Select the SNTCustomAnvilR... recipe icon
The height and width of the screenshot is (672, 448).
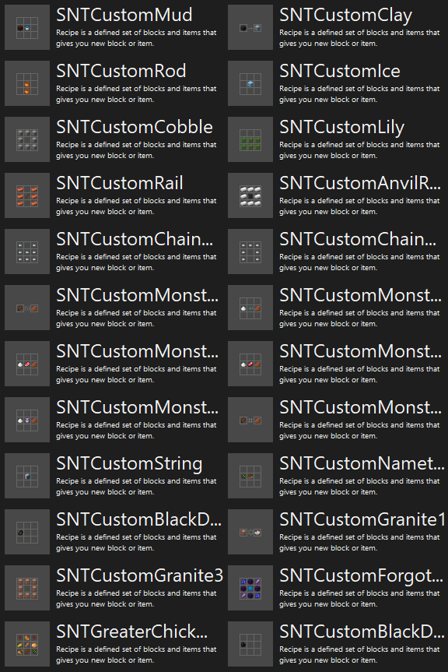tap(250, 195)
